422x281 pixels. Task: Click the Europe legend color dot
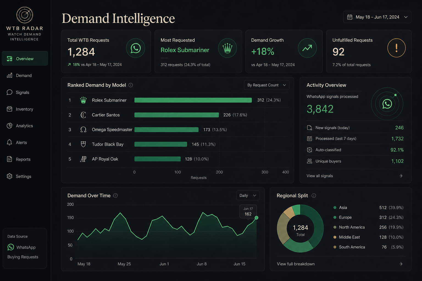point(335,217)
